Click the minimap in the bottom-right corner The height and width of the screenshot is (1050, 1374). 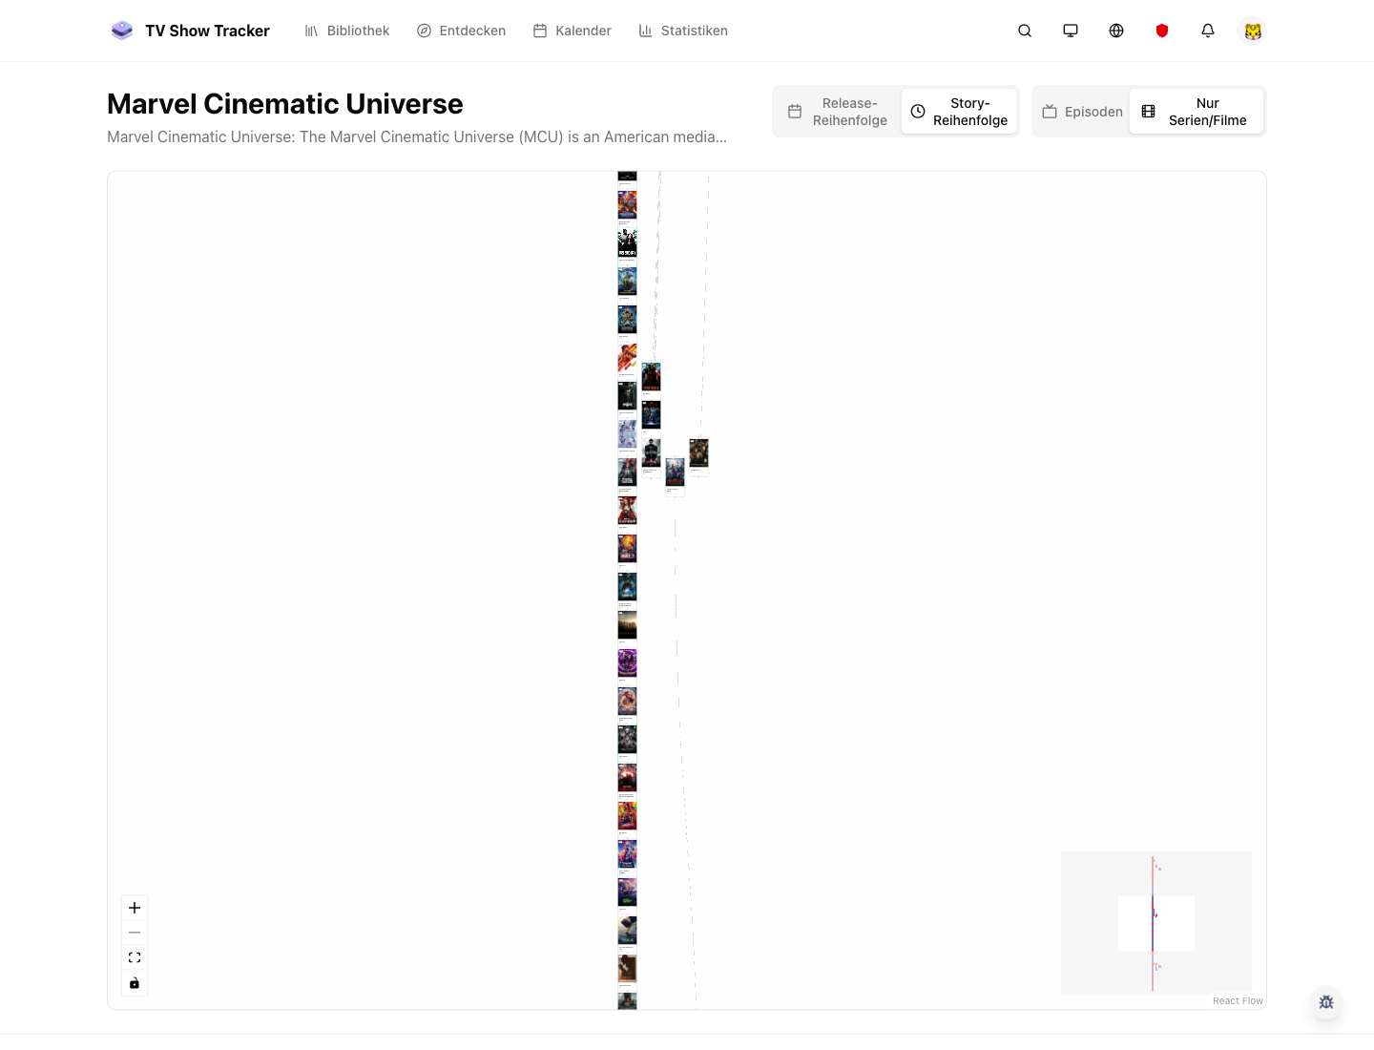tap(1155, 923)
